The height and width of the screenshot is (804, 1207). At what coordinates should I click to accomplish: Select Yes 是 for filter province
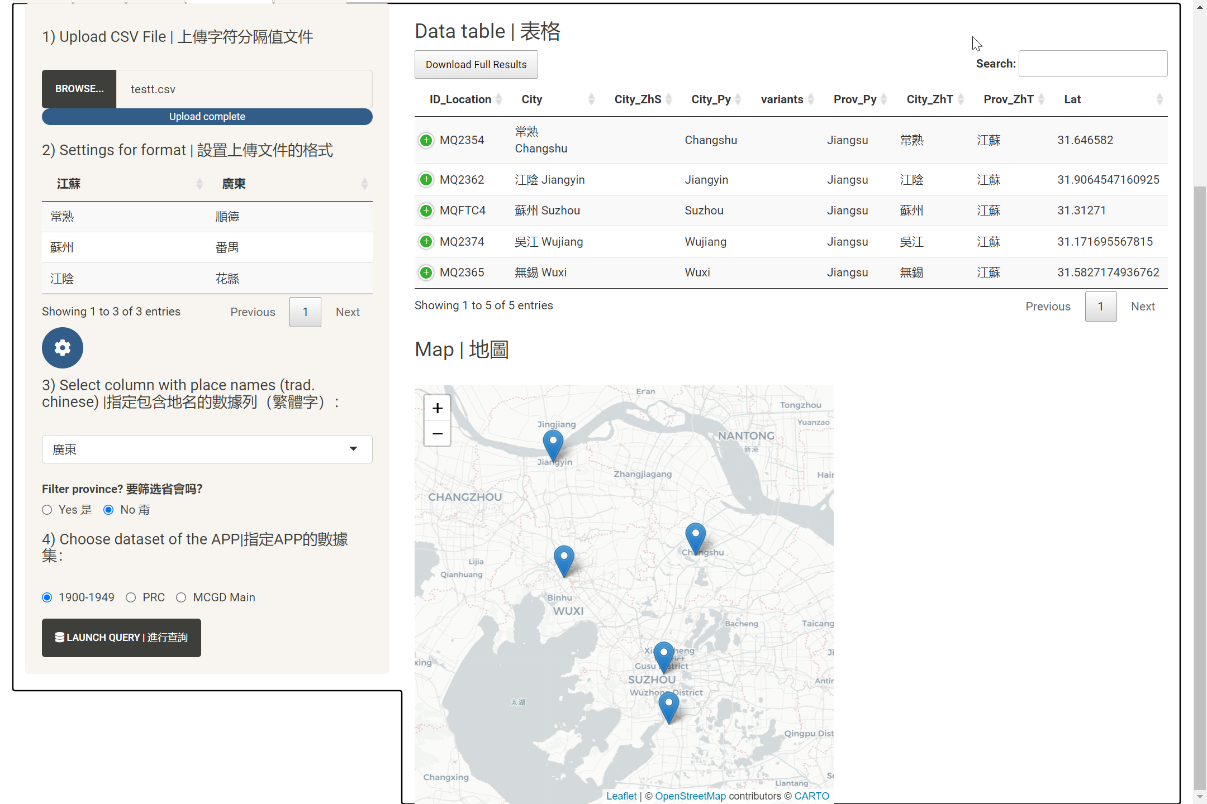(47, 510)
